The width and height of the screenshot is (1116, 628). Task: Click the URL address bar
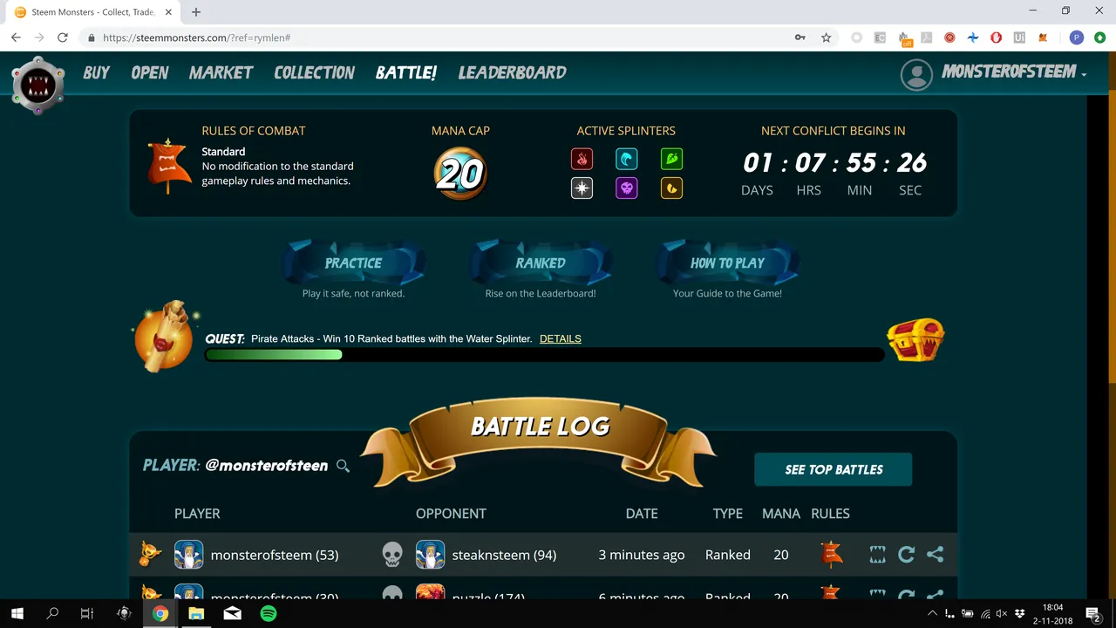click(436, 38)
